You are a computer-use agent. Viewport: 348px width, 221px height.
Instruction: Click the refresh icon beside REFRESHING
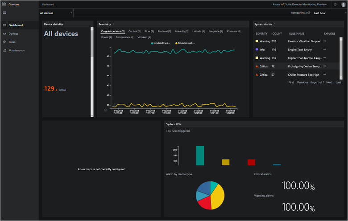click(x=309, y=13)
